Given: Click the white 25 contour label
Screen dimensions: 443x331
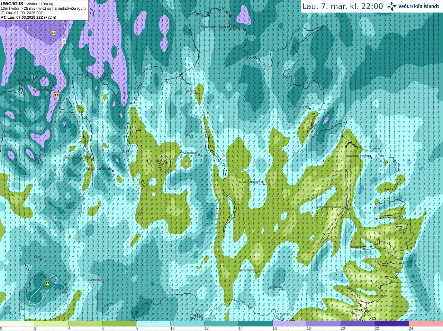Looking at the screenshot, I should pyautogui.click(x=64, y=41).
